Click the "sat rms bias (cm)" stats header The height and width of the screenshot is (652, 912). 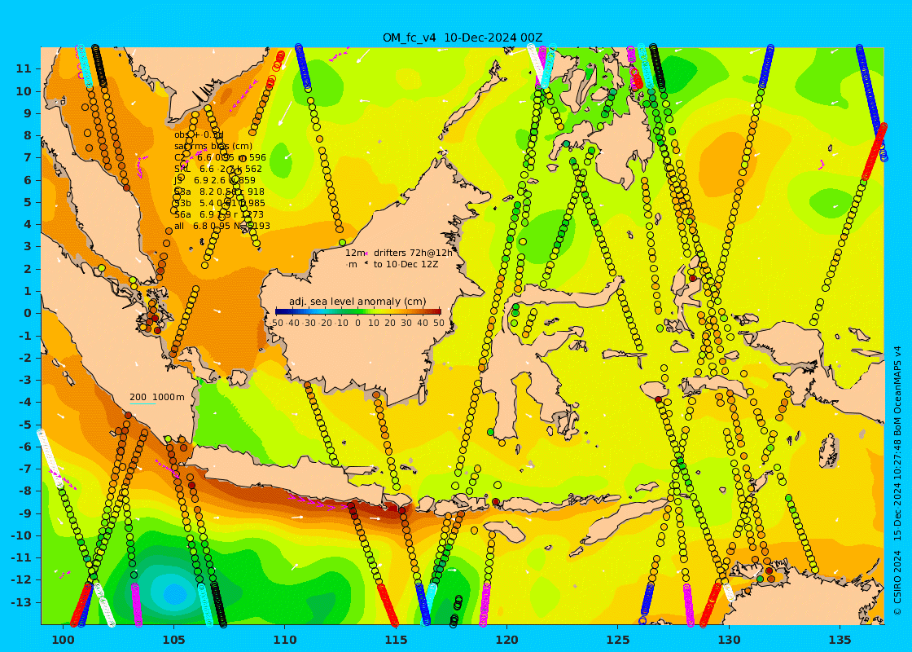coord(213,146)
